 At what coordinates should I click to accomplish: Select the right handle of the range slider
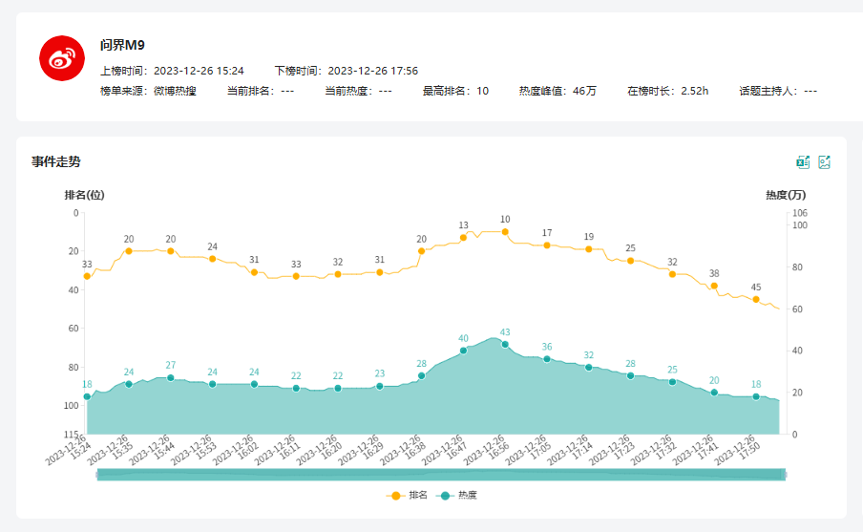pos(785,474)
